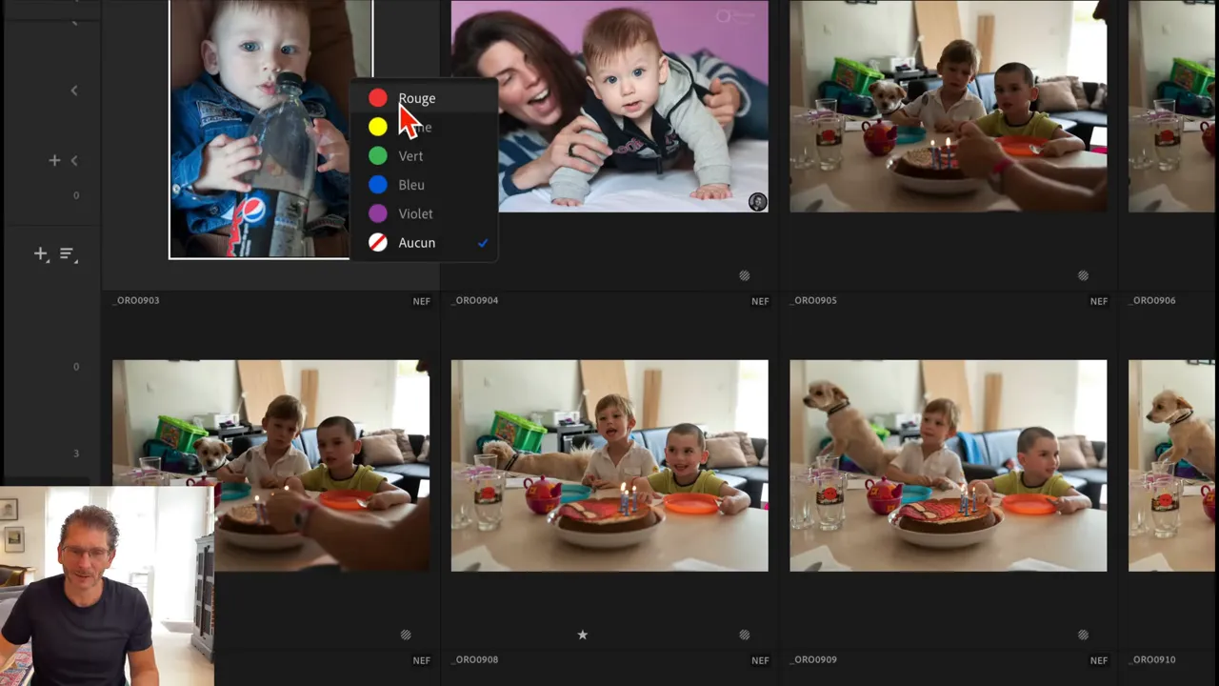This screenshot has height=686, width=1219.
Task: Collapse section using chevron beside plus icon
Action: coord(74,161)
